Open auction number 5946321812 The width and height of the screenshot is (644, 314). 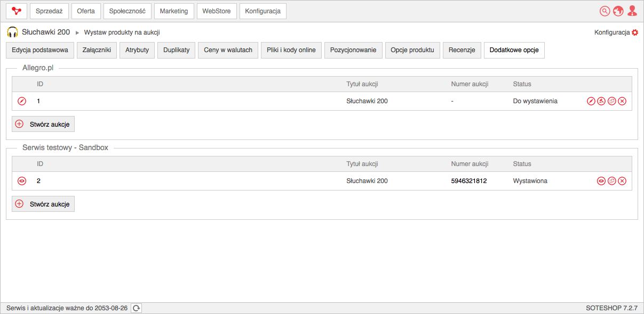pyautogui.click(x=469, y=181)
